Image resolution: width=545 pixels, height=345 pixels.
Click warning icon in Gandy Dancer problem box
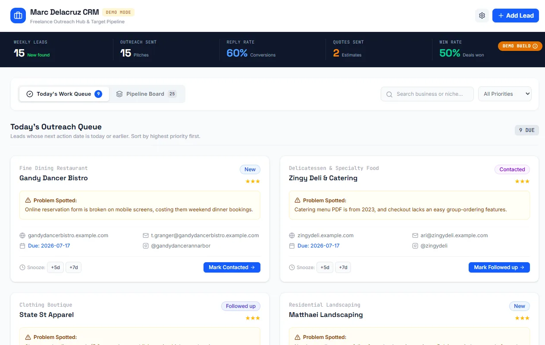tap(28, 201)
